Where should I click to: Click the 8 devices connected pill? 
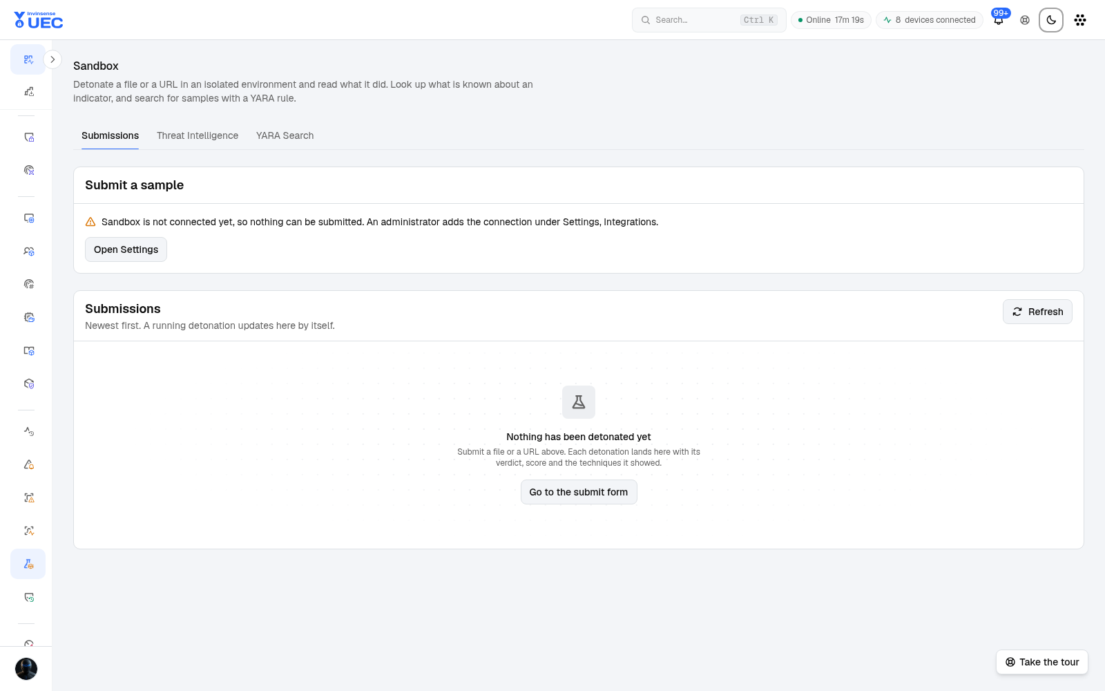(930, 20)
